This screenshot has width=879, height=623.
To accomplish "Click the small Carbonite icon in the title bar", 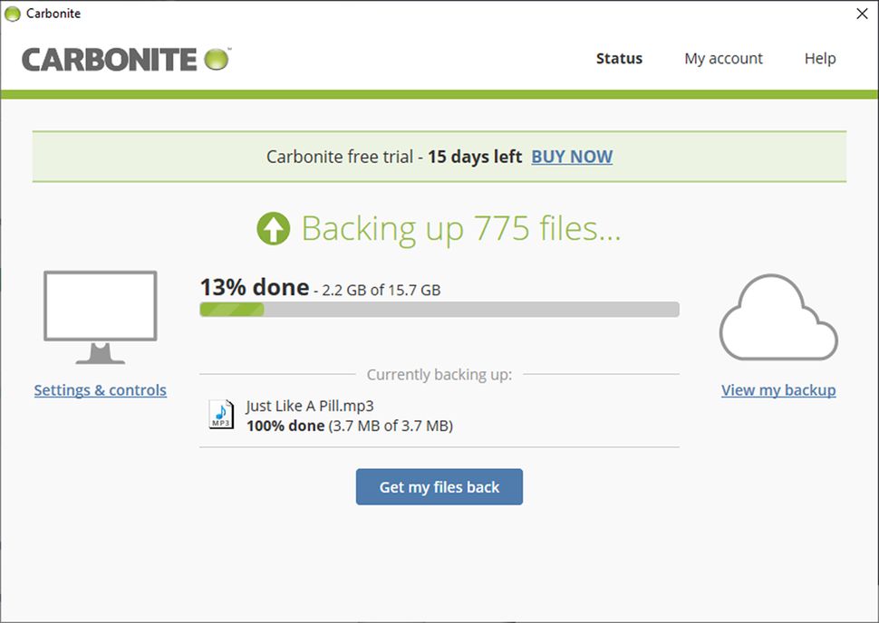I will point(13,13).
